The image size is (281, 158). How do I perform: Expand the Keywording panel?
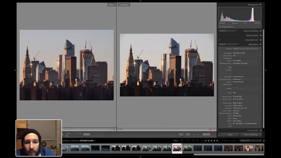point(260,36)
